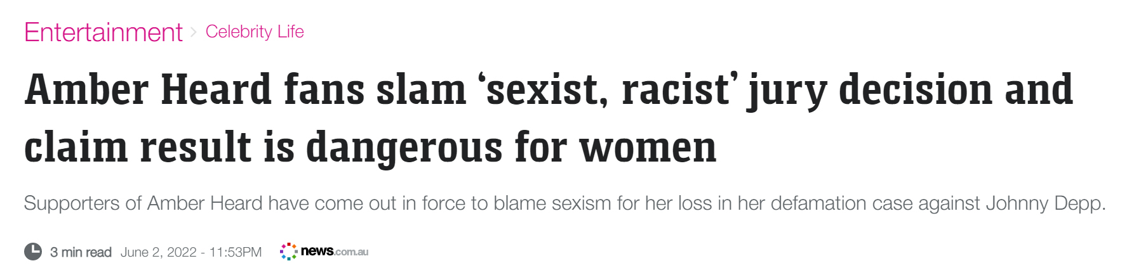1148x275 pixels.
Task: Click 'Johnny Depp' in the summary
Action: (1046, 203)
